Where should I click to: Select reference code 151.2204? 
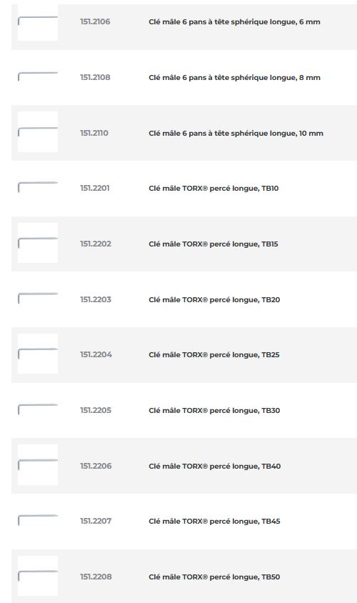tap(96, 354)
